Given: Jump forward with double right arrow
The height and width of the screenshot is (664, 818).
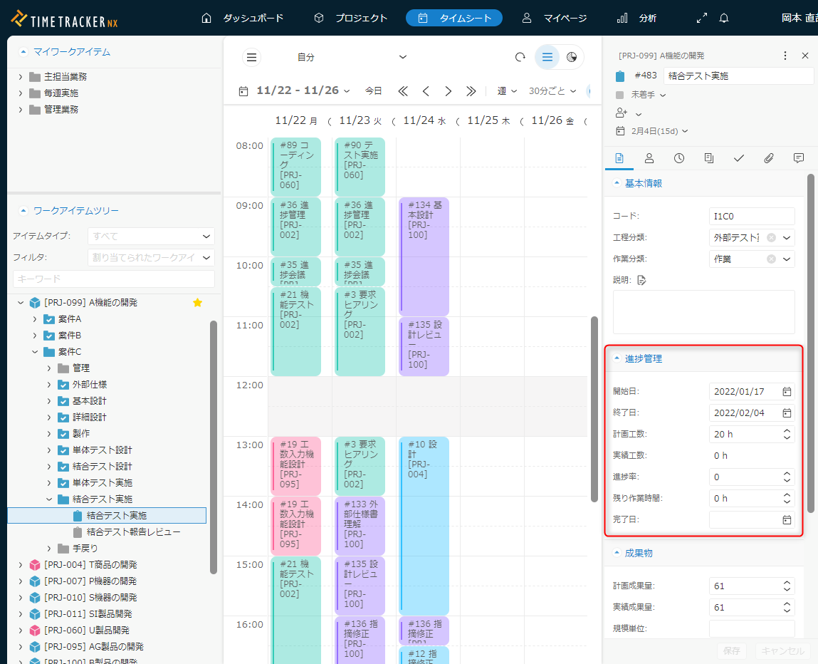Looking at the screenshot, I should tap(471, 90).
